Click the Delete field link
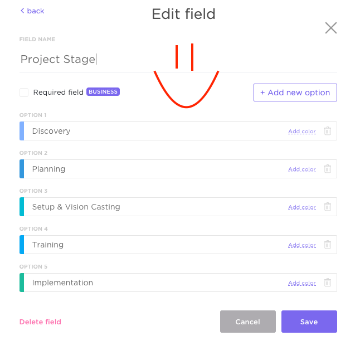This screenshot has height=360, width=360. coord(40,322)
